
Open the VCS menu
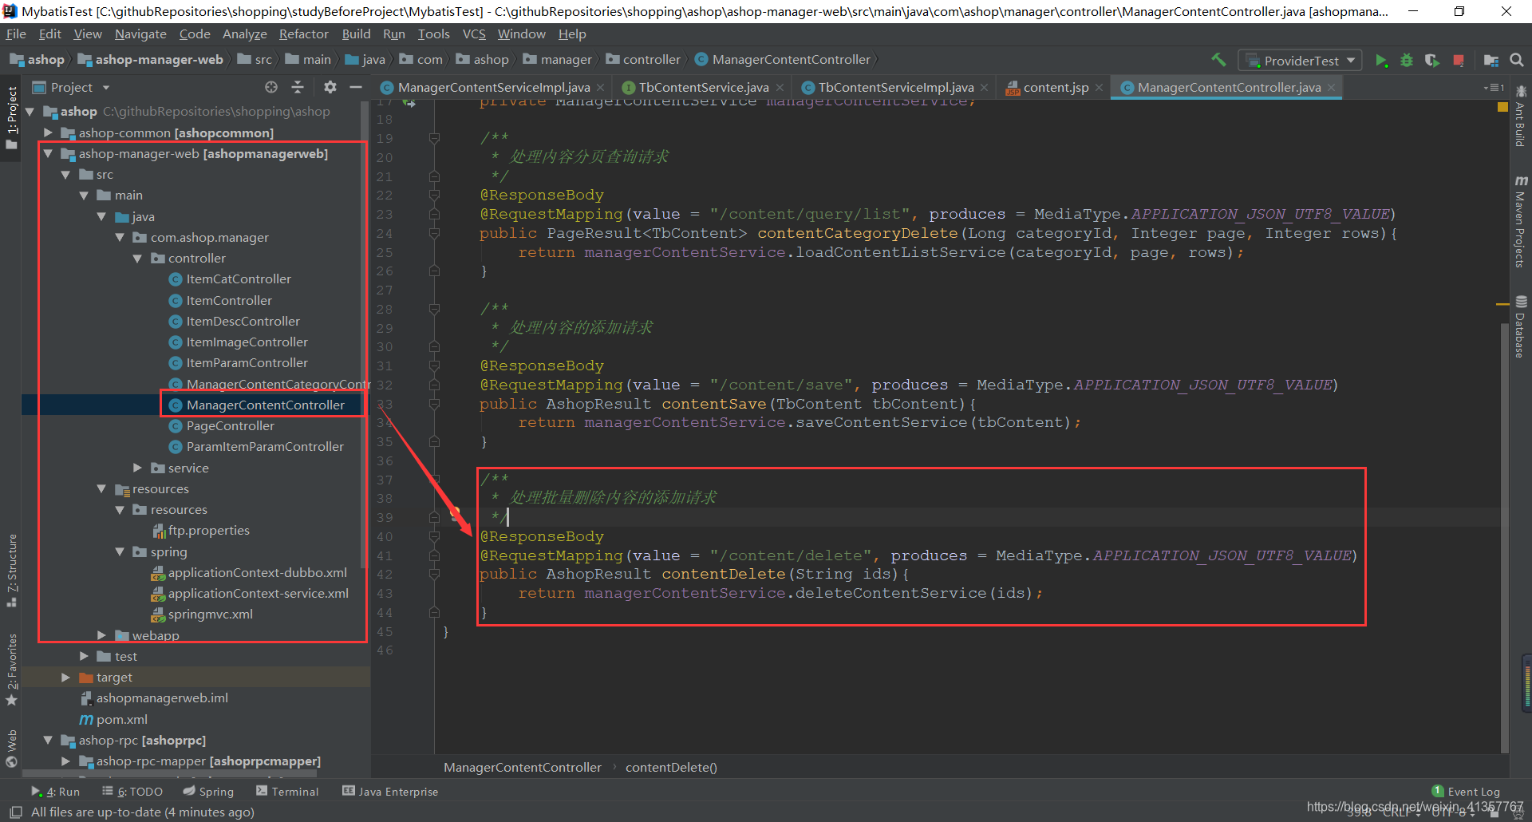(474, 34)
